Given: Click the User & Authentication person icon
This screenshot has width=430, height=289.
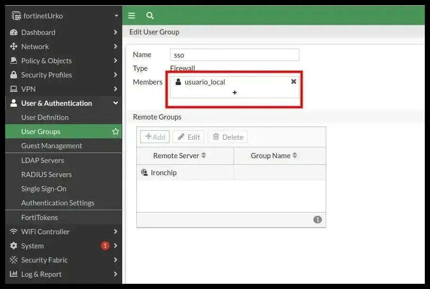Looking at the screenshot, I should pos(14,103).
